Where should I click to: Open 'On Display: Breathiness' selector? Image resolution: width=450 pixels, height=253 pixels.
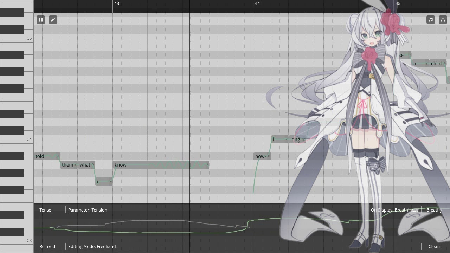(x=394, y=210)
